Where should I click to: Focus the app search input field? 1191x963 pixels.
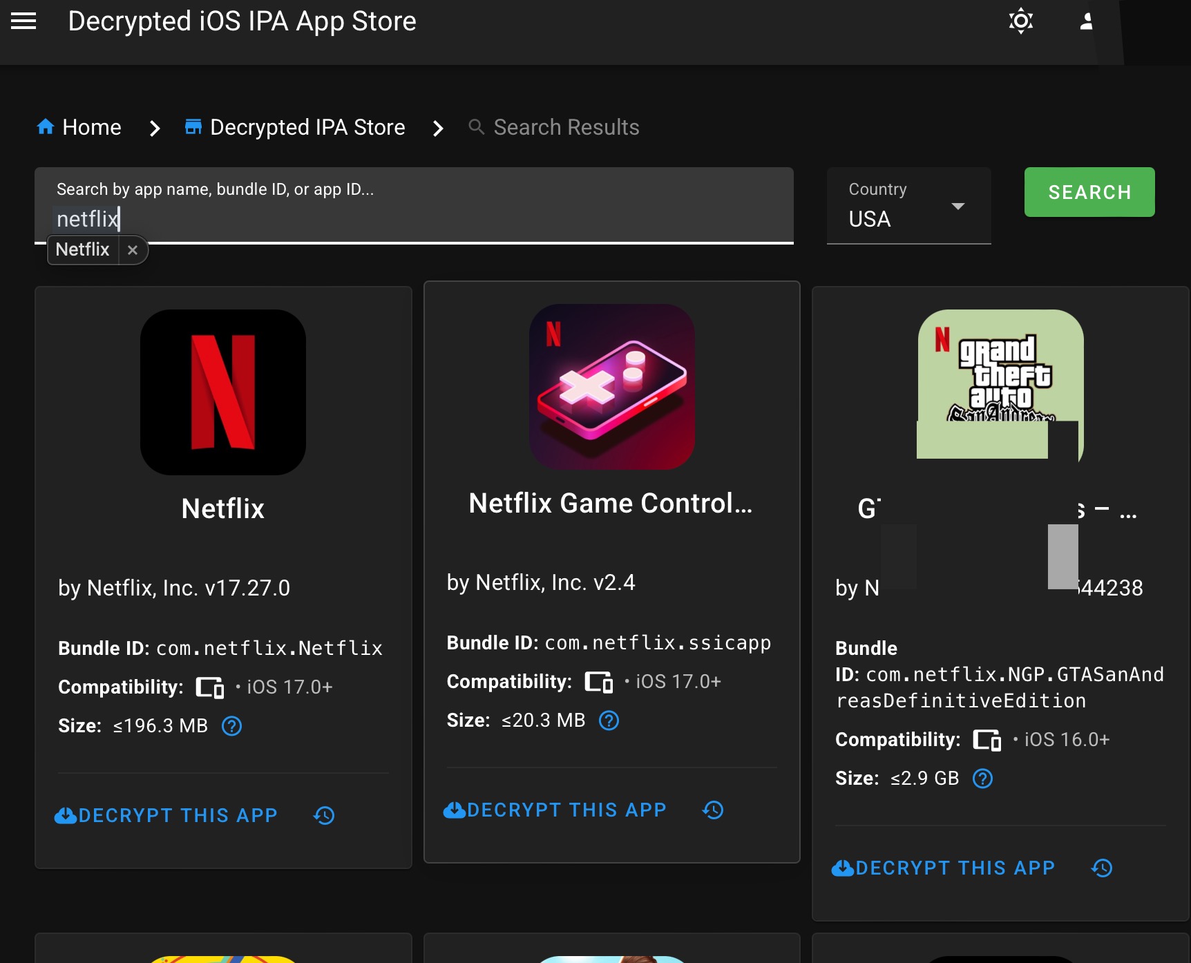[x=414, y=206]
